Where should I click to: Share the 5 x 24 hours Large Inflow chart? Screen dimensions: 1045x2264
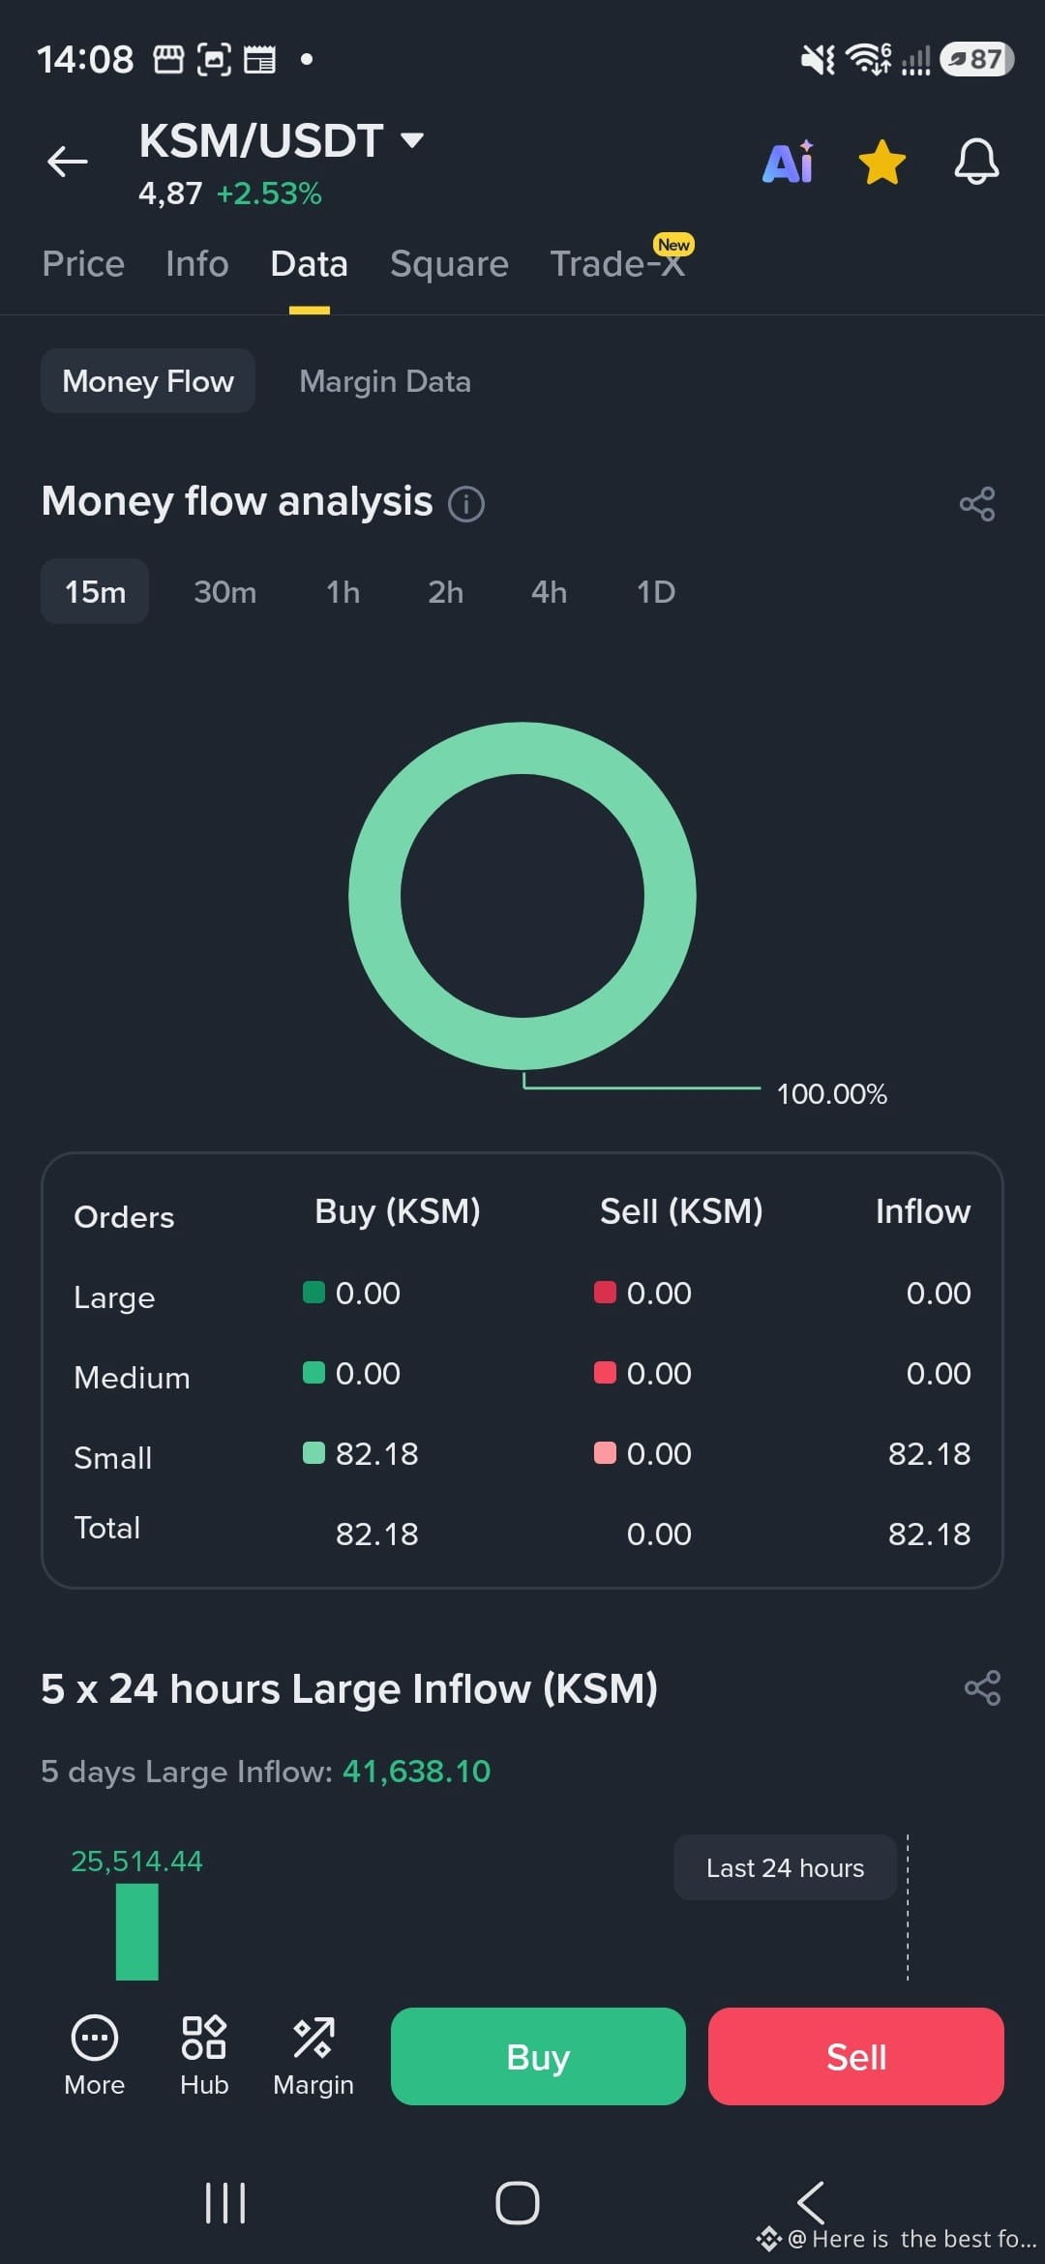pos(982,1688)
